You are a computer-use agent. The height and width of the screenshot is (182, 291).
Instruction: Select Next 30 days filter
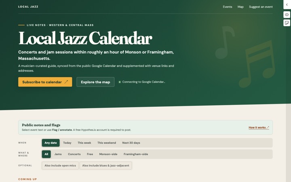(x=131, y=143)
